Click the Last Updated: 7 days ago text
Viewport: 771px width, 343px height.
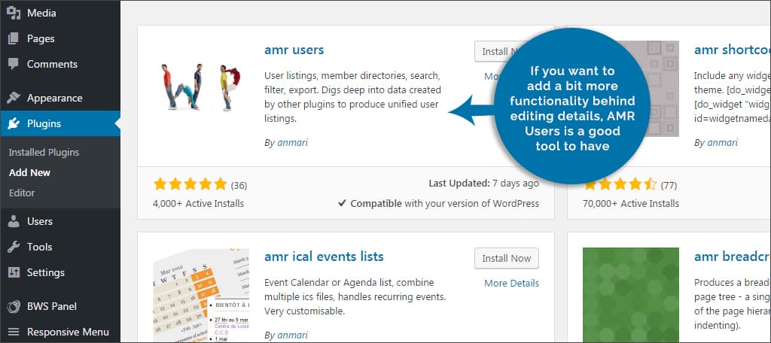coord(484,184)
